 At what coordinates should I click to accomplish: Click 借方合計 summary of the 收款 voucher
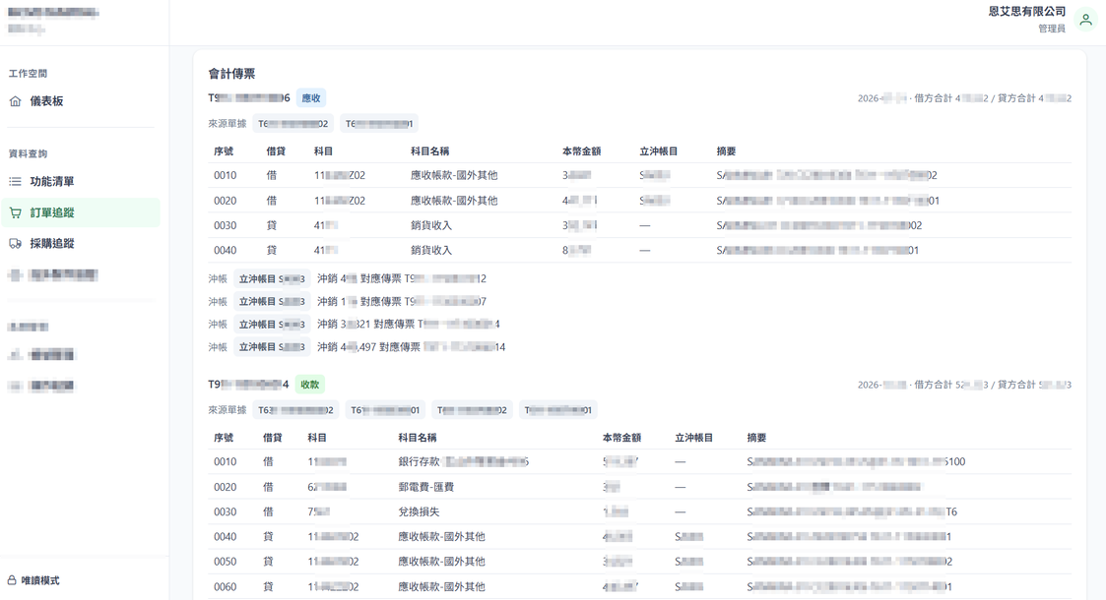951,385
